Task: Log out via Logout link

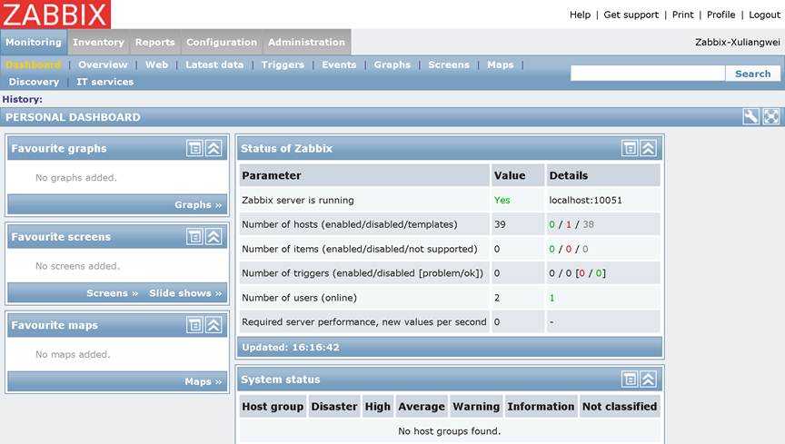Action: pos(764,15)
